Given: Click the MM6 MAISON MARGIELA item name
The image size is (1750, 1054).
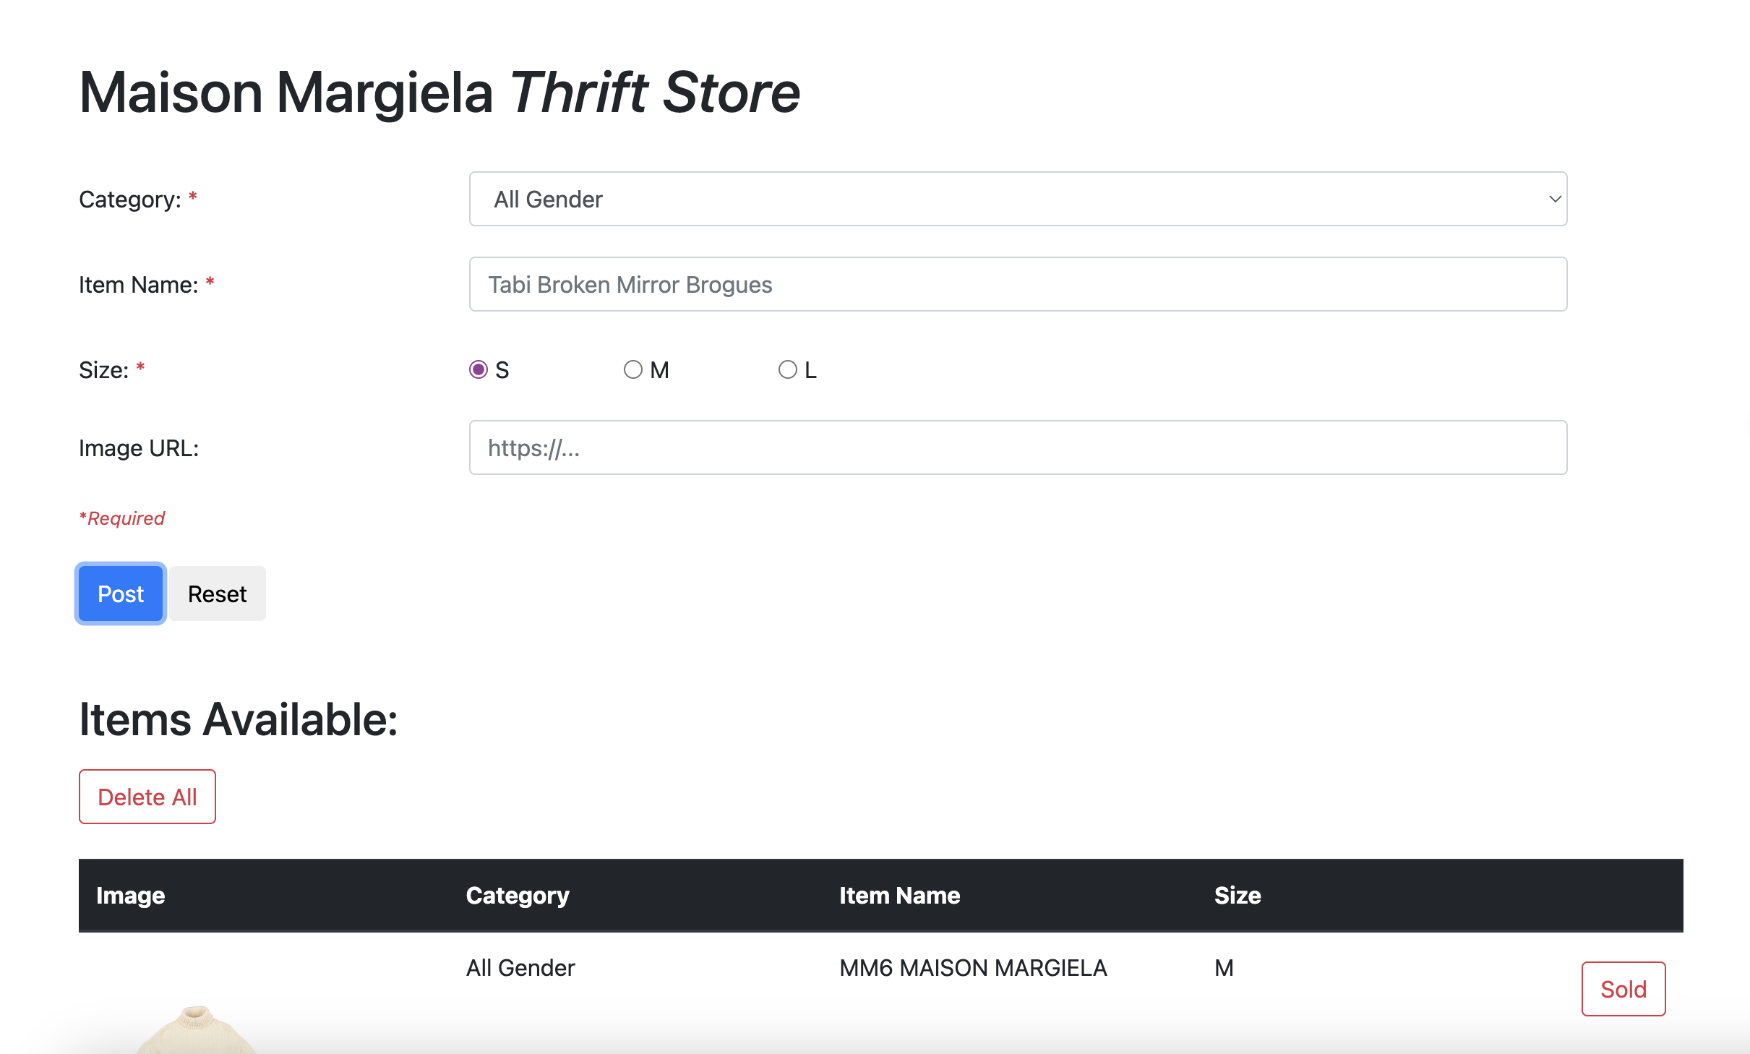Looking at the screenshot, I should (x=973, y=967).
